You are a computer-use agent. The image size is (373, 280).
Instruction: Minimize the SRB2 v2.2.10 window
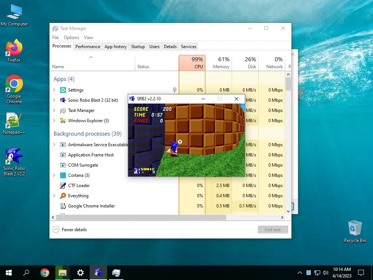click(x=203, y=99)
